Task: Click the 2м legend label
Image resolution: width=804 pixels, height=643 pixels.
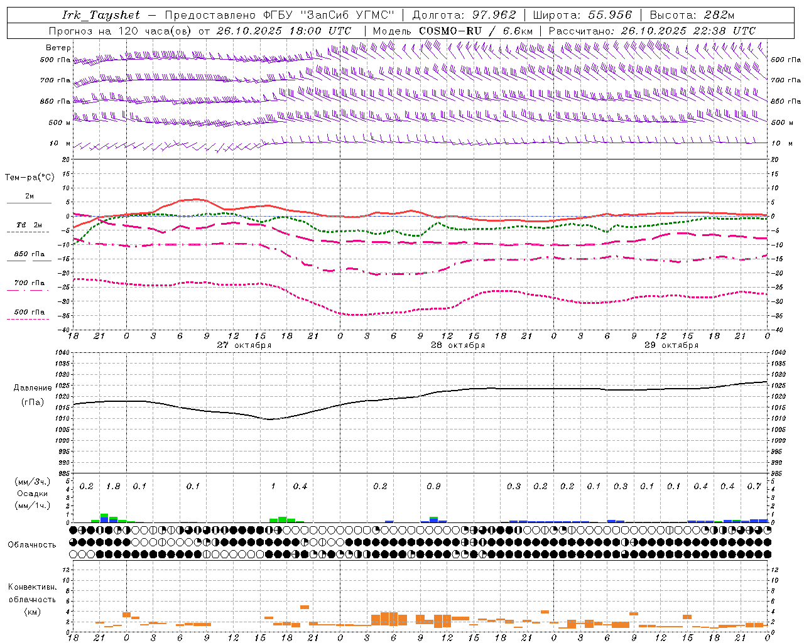Action: tap(30, 197)
